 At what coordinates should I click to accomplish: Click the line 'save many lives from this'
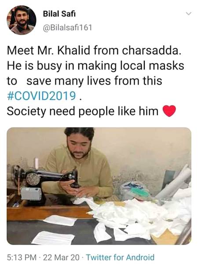94,81
